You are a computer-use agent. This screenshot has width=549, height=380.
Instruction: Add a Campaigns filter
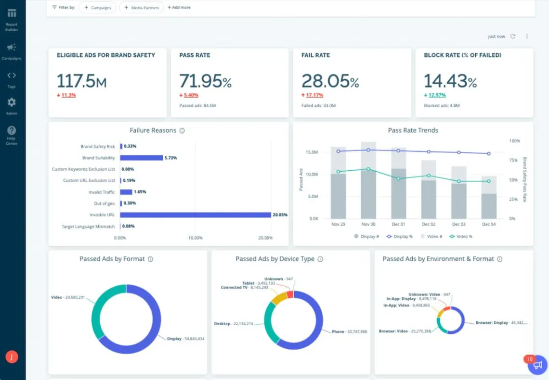click(97, 7)
